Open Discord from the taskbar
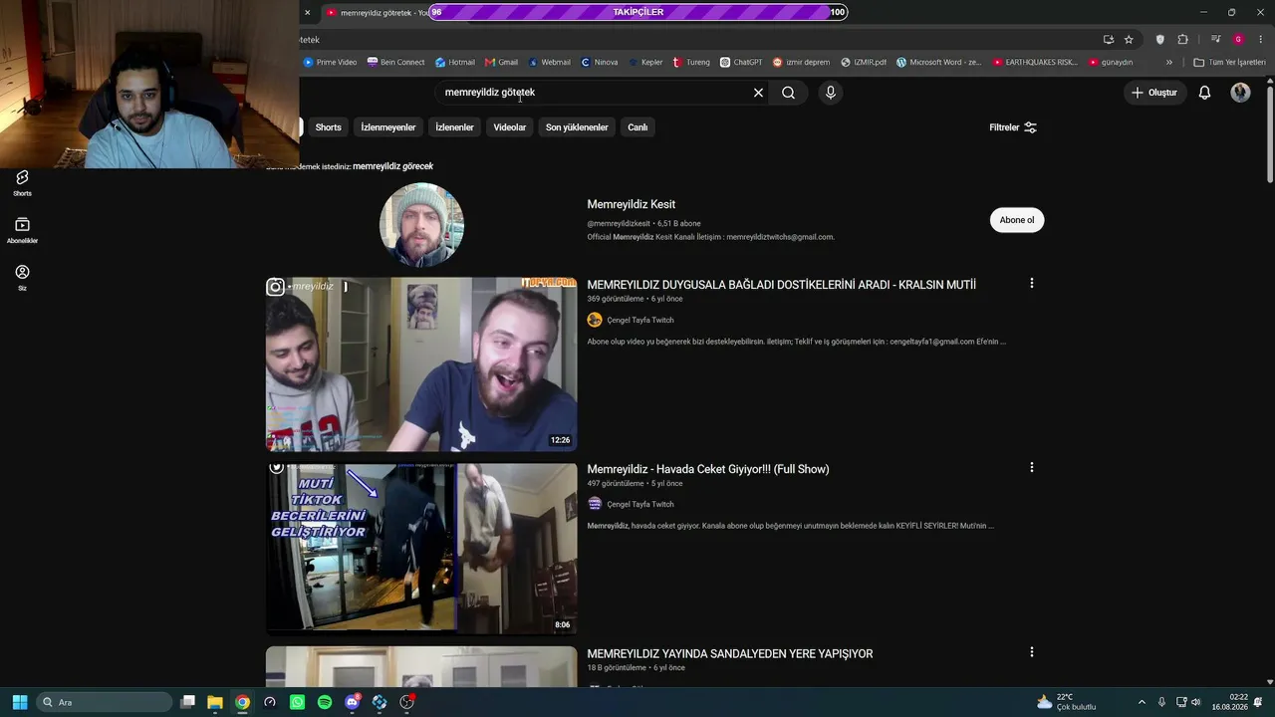This screenshot has height=717, width=1275. (352, 702)
